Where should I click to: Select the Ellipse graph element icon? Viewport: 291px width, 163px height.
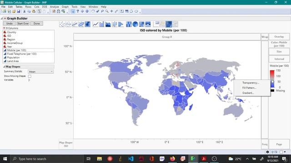[x=81, y=24]
